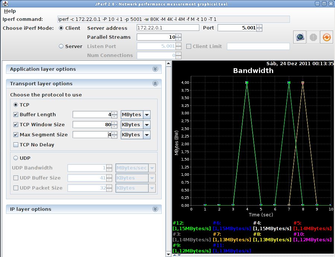
Task: Collapse the Transport layer options panel
Action: [x=155, y=83]
